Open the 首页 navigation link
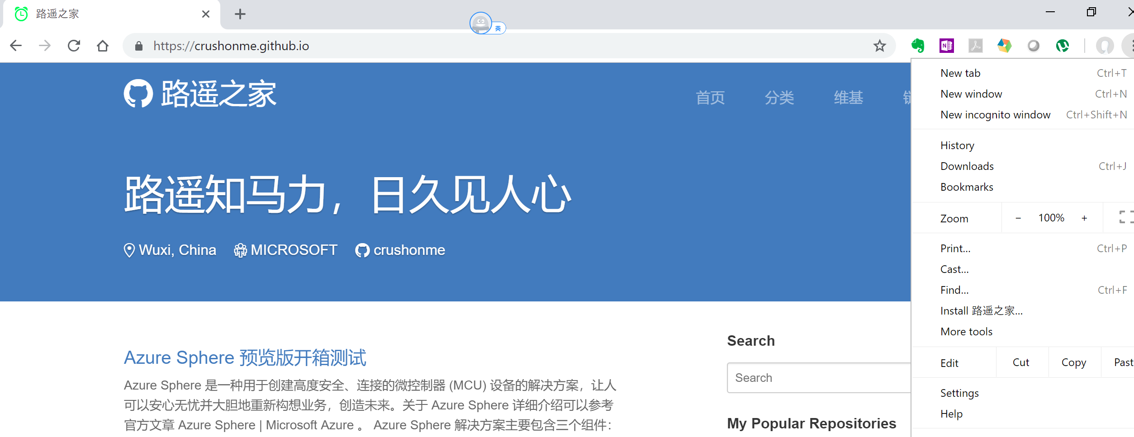The width and height of the screenshot is (1134, 437). [x=710, y=98]
